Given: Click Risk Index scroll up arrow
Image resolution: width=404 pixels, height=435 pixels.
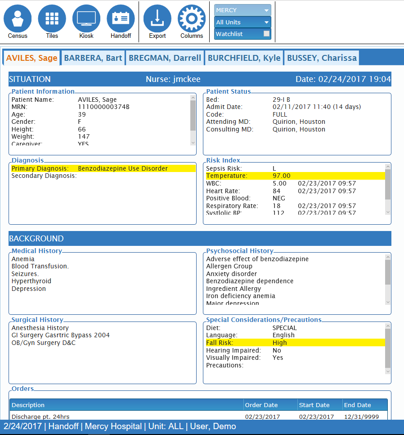Looking at the screenshot, I should (x=388, y=167).
